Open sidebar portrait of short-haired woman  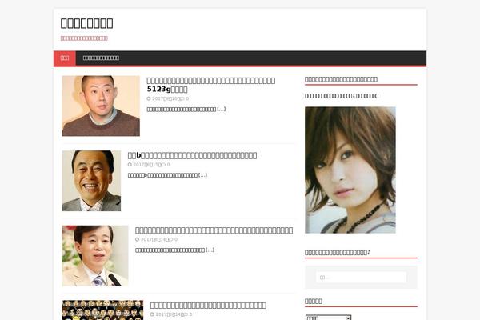[x=350, y=170]
